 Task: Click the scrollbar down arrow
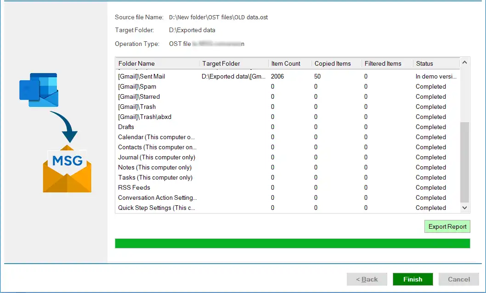[x=464, y=208]
